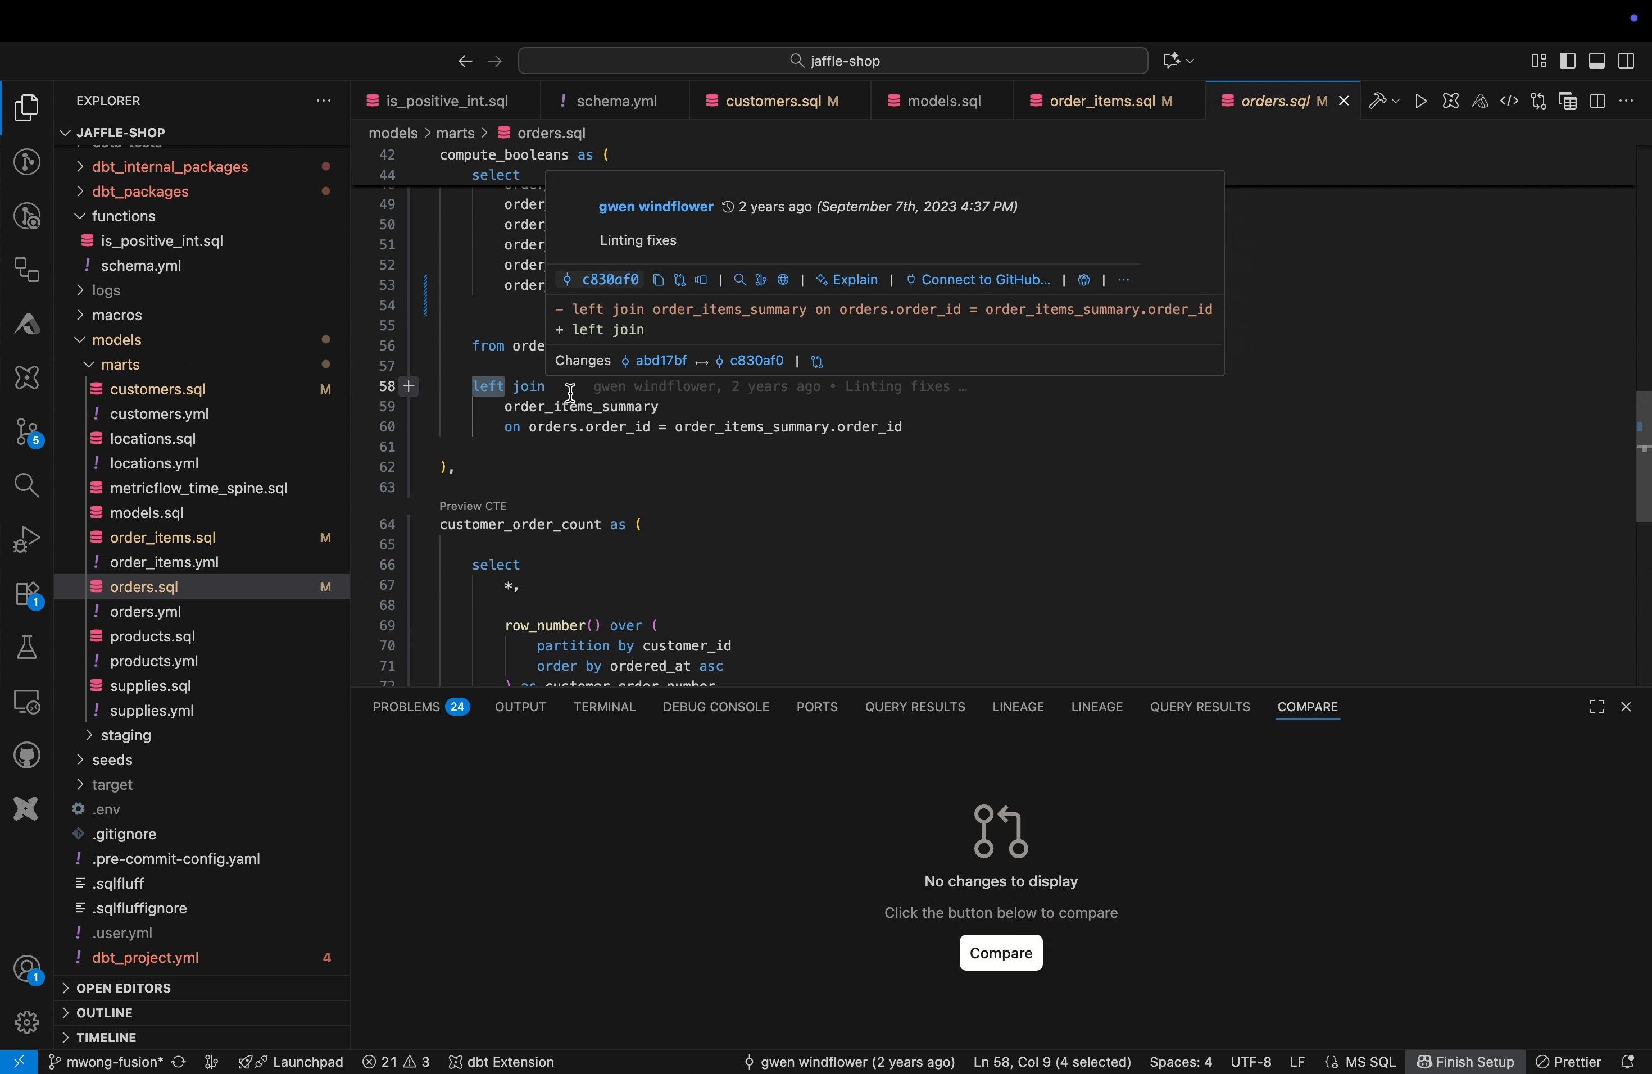Switch to the TERMINAL panel tab

click(x=605, y=706)
